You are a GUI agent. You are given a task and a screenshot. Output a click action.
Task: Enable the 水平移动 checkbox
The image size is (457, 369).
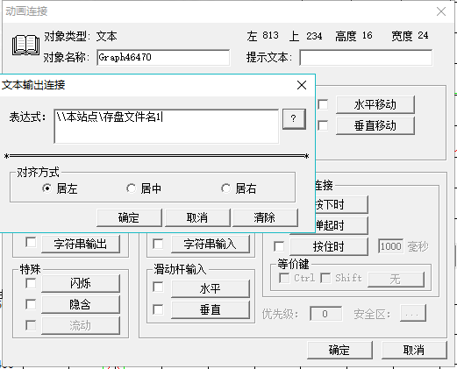click(x=323, y=104)
